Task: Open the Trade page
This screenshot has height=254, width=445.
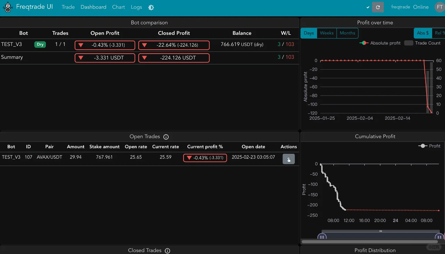Action: coord(68,7)
